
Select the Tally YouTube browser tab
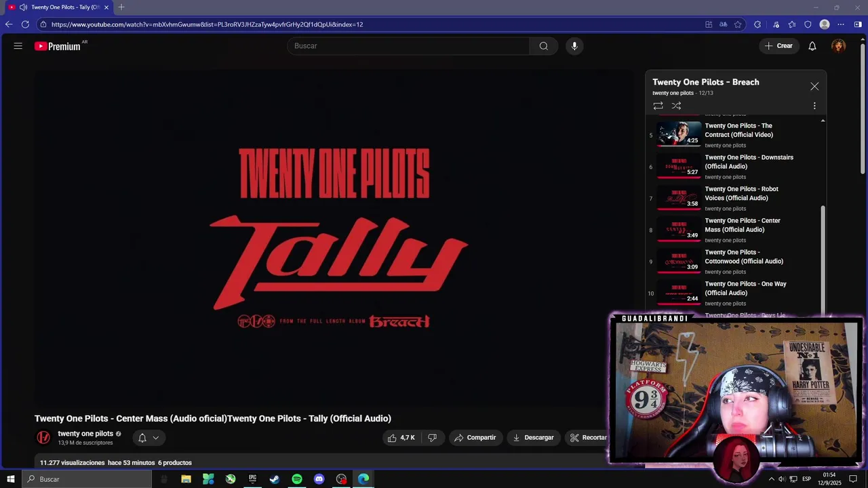point(58,7)
